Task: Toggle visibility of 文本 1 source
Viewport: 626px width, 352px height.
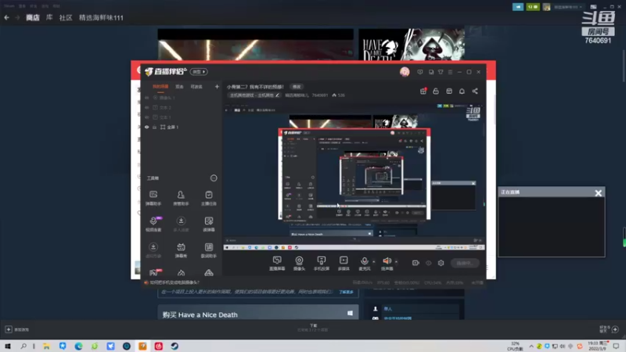Action: 146,117
